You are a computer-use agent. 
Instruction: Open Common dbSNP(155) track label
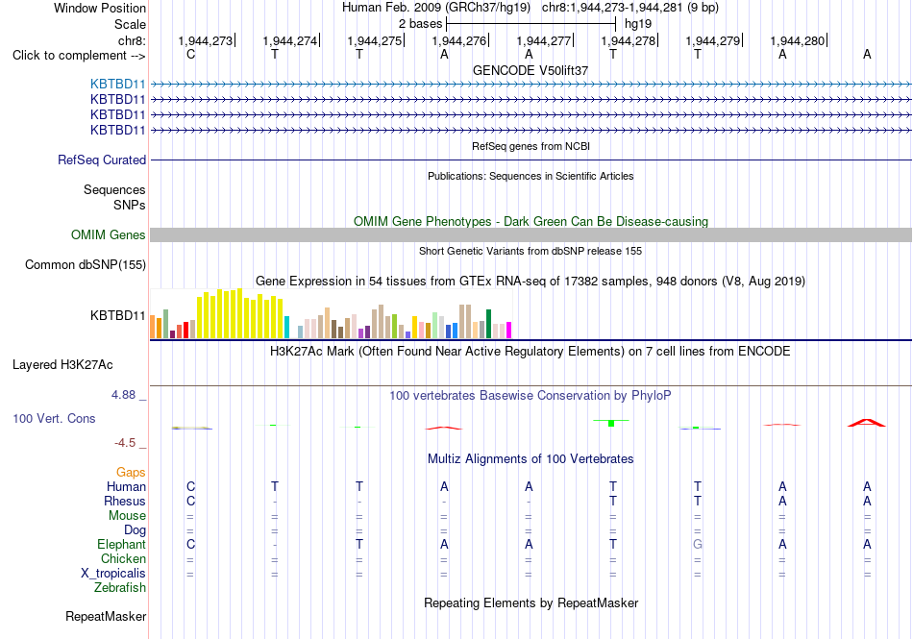point(86,265)
